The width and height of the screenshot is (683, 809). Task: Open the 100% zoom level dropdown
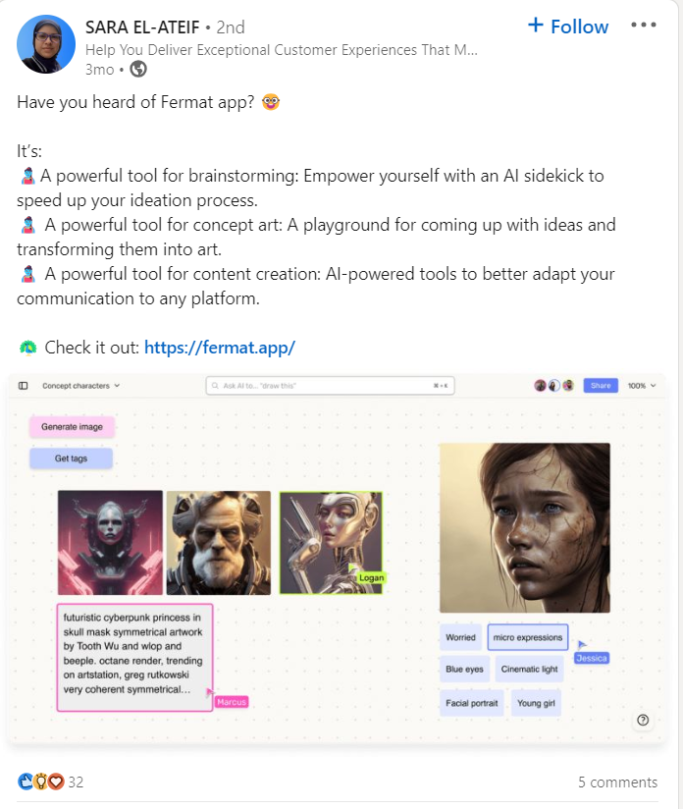coord(642,386)
